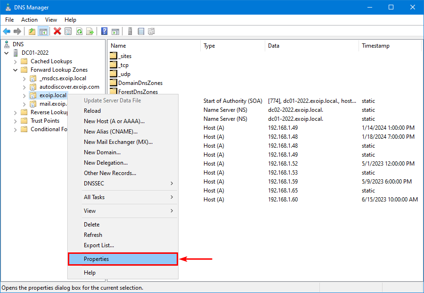Viewport: 424px width, 293px height.
Task: Click the Export List toolbar icon
Action: point(90,32)
